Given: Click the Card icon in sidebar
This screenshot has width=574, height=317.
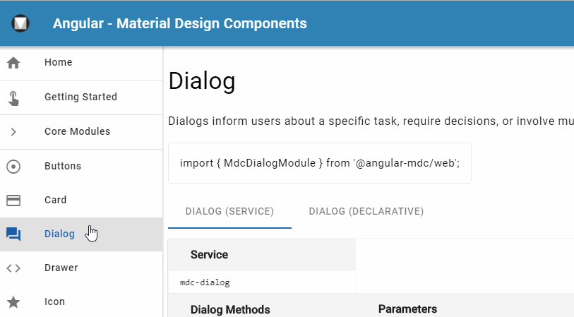Looking at the screenshot, I should pos(13,201).
